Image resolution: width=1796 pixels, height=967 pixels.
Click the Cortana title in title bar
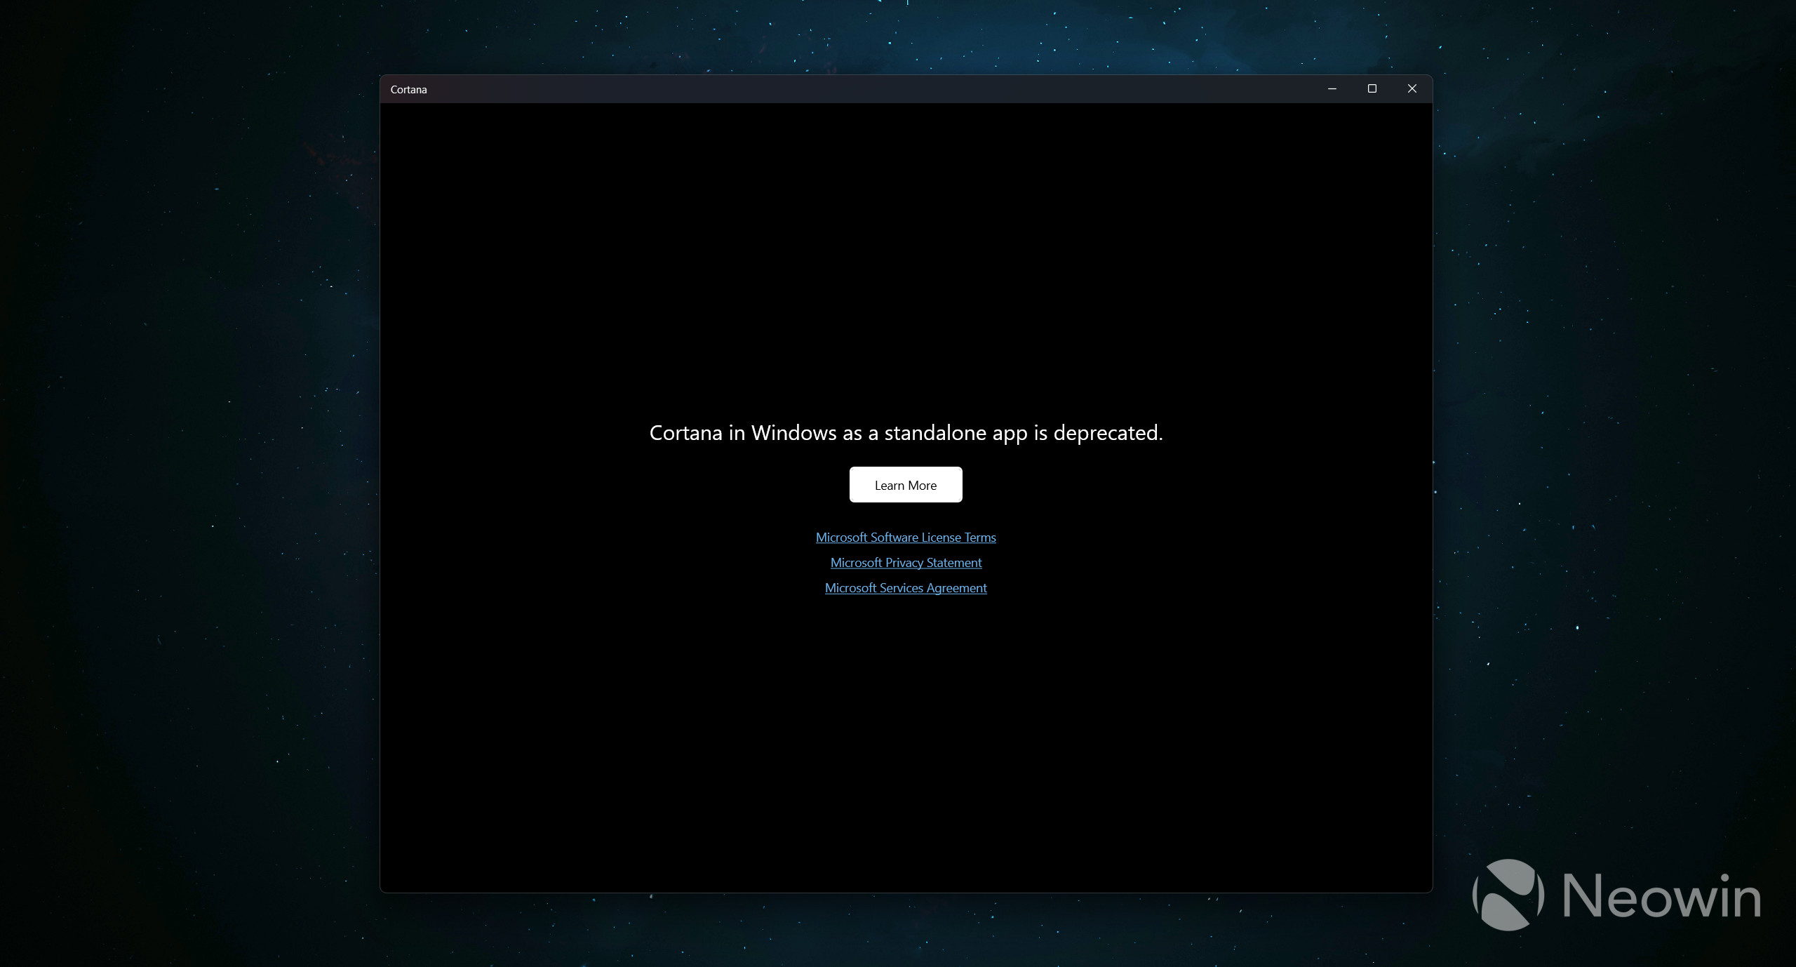click(x=408, y=90)
